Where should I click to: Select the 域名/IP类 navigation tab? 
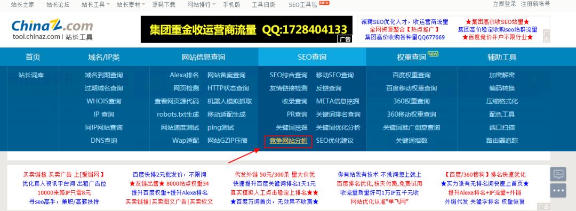point(104,57)
